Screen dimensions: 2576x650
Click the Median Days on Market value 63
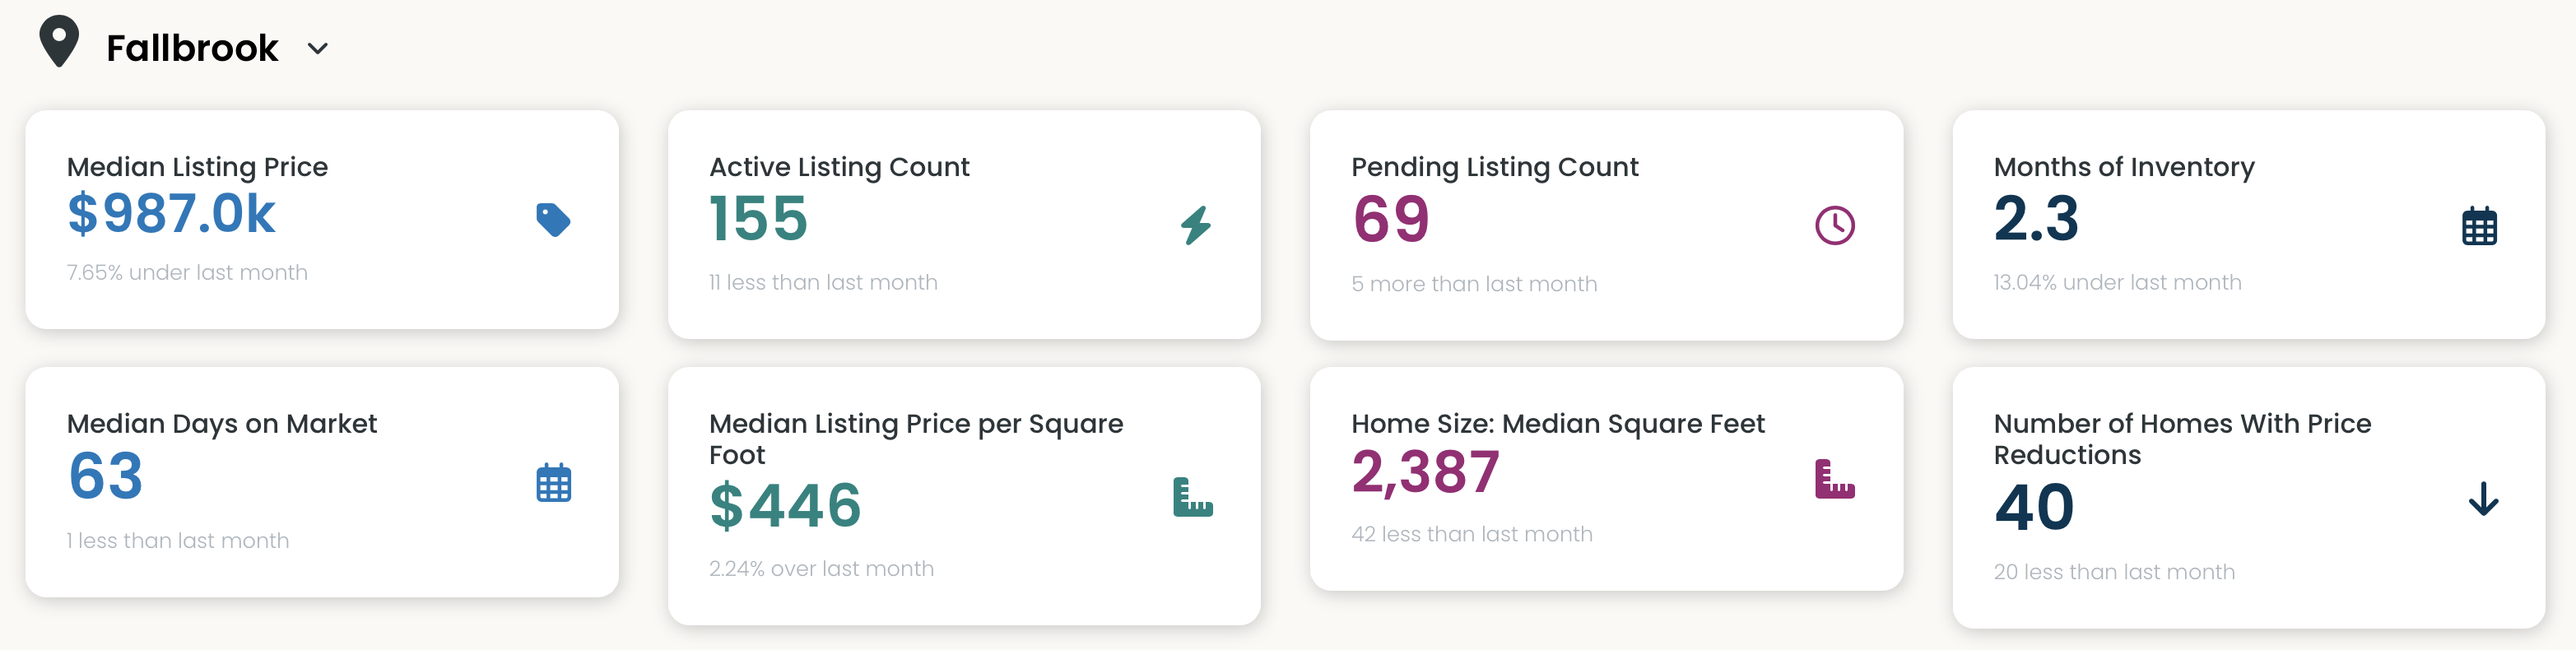pos(106,476)
